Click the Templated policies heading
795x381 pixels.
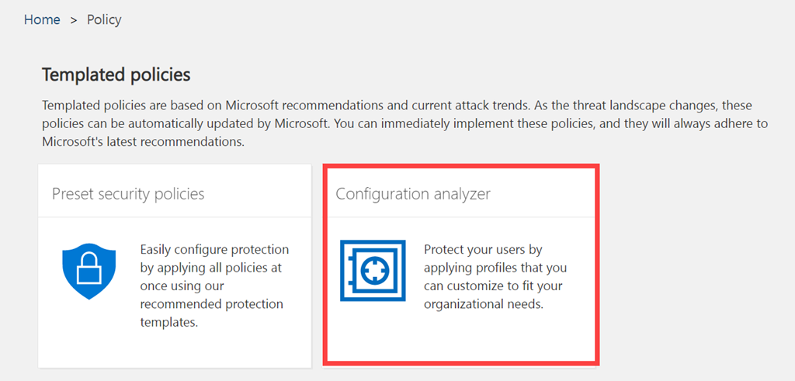click(116, 74)
